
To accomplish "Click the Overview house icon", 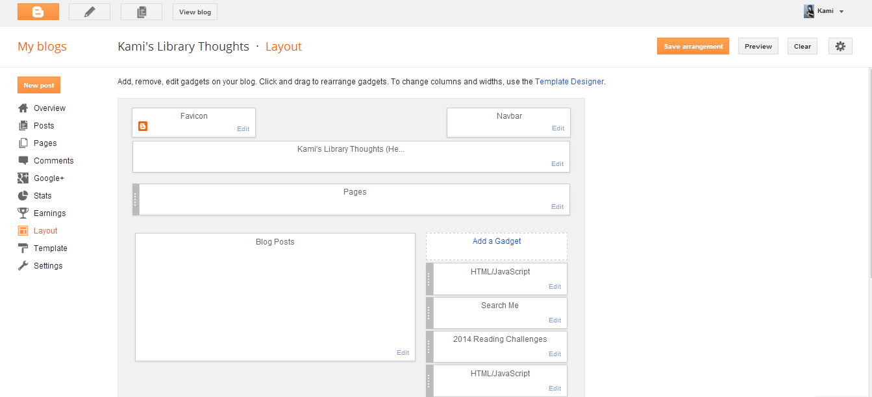I will [x=23, y=108].
